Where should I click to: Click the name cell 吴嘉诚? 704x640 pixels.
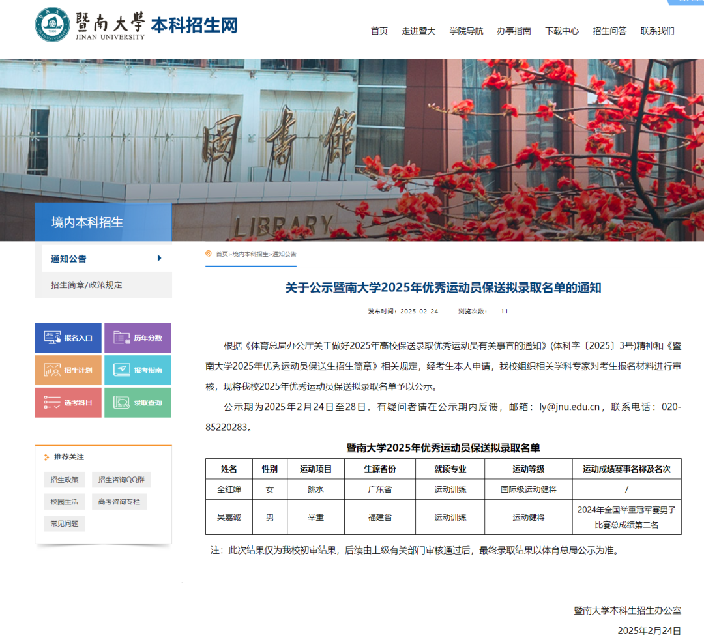point(229,517)
